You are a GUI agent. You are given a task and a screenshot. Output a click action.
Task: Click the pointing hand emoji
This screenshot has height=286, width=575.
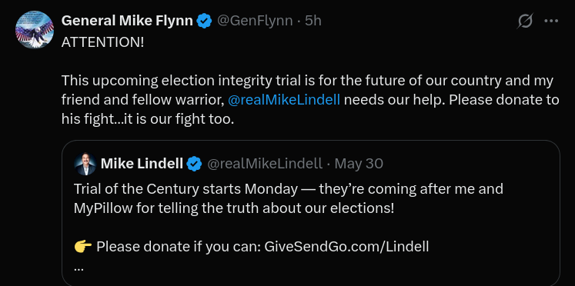[x=83, y=248]
